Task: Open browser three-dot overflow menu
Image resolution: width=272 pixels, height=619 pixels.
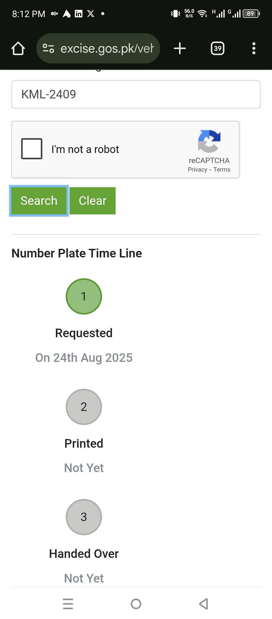Action: click(254, 49)
